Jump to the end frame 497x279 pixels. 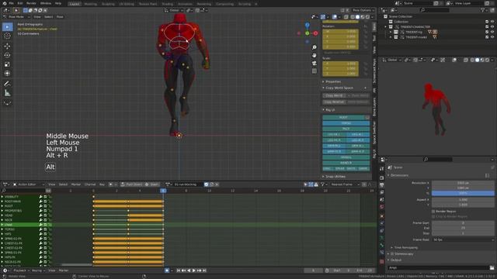pos(204,270)
